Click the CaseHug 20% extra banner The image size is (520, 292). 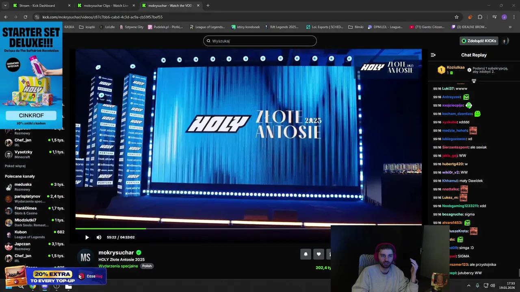(55, 276)
